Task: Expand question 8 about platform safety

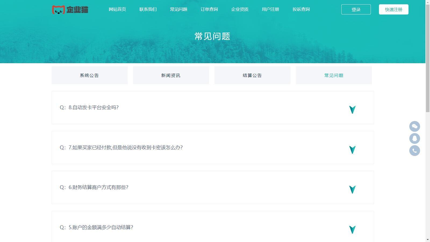Action: (352, 109)
